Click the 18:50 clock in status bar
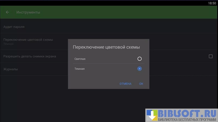Screen dimensions: 218x122 click(x=212, y=3)
